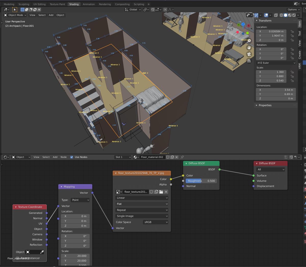Adjust the Roughness slider on Diffuse BSDF
The image size is (306, 267).
(201, 181)
